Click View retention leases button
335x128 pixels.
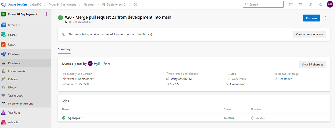[x=309, y=34]
